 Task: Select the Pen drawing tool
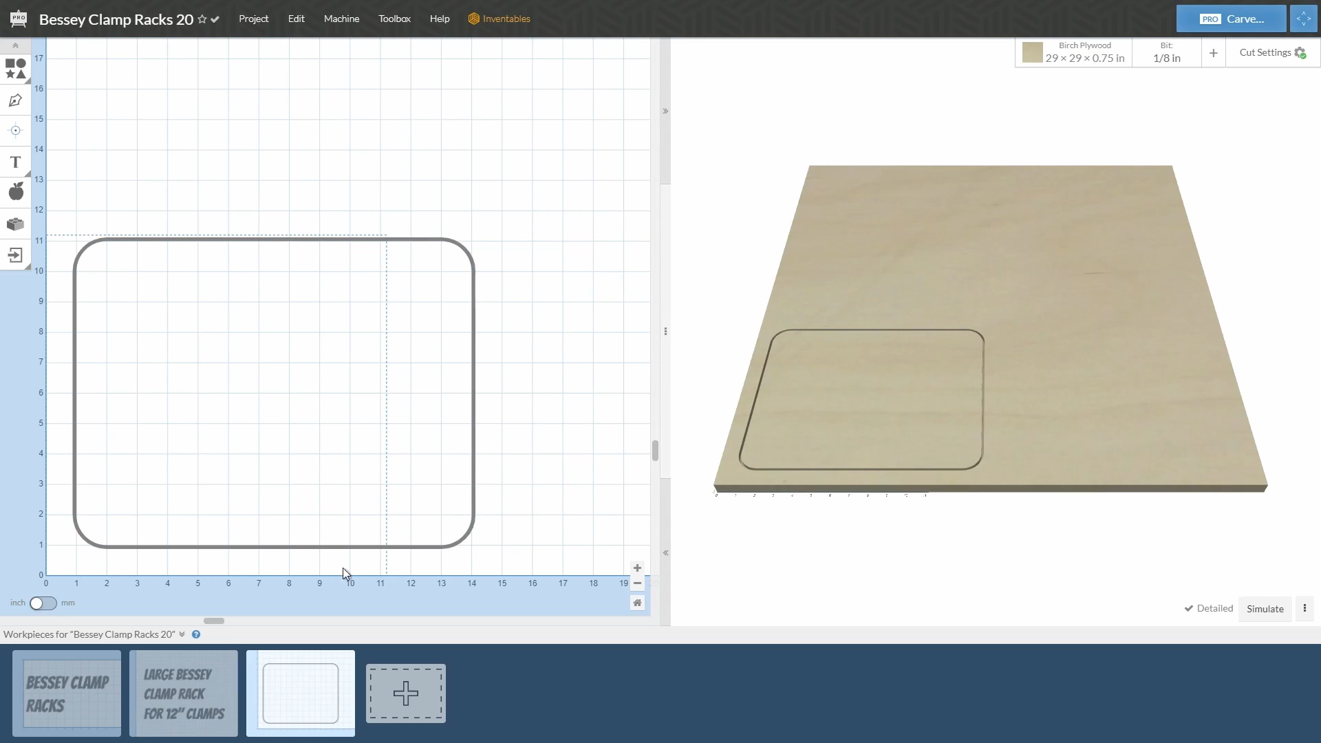(15, 101)
